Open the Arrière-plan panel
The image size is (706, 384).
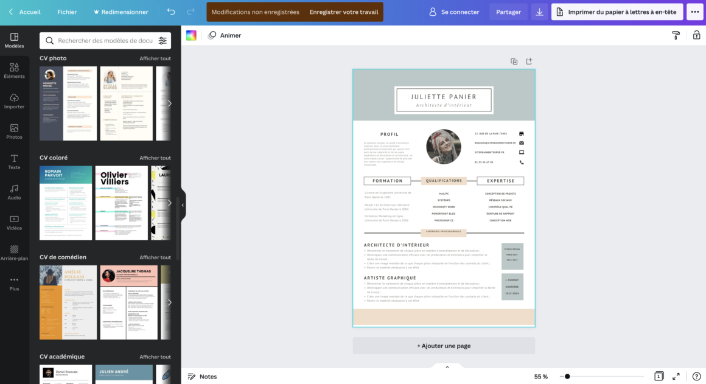tap(14, 253)
